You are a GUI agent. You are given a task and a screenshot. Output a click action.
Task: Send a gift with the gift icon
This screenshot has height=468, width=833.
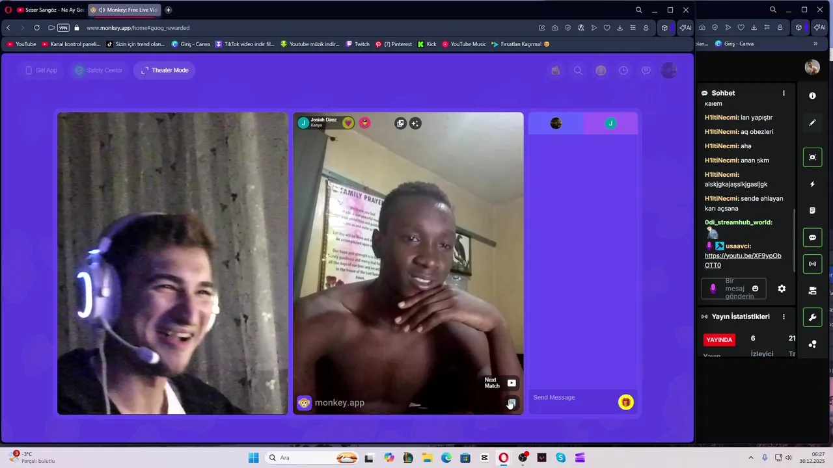pyautogui.click(x=626, y=402)
